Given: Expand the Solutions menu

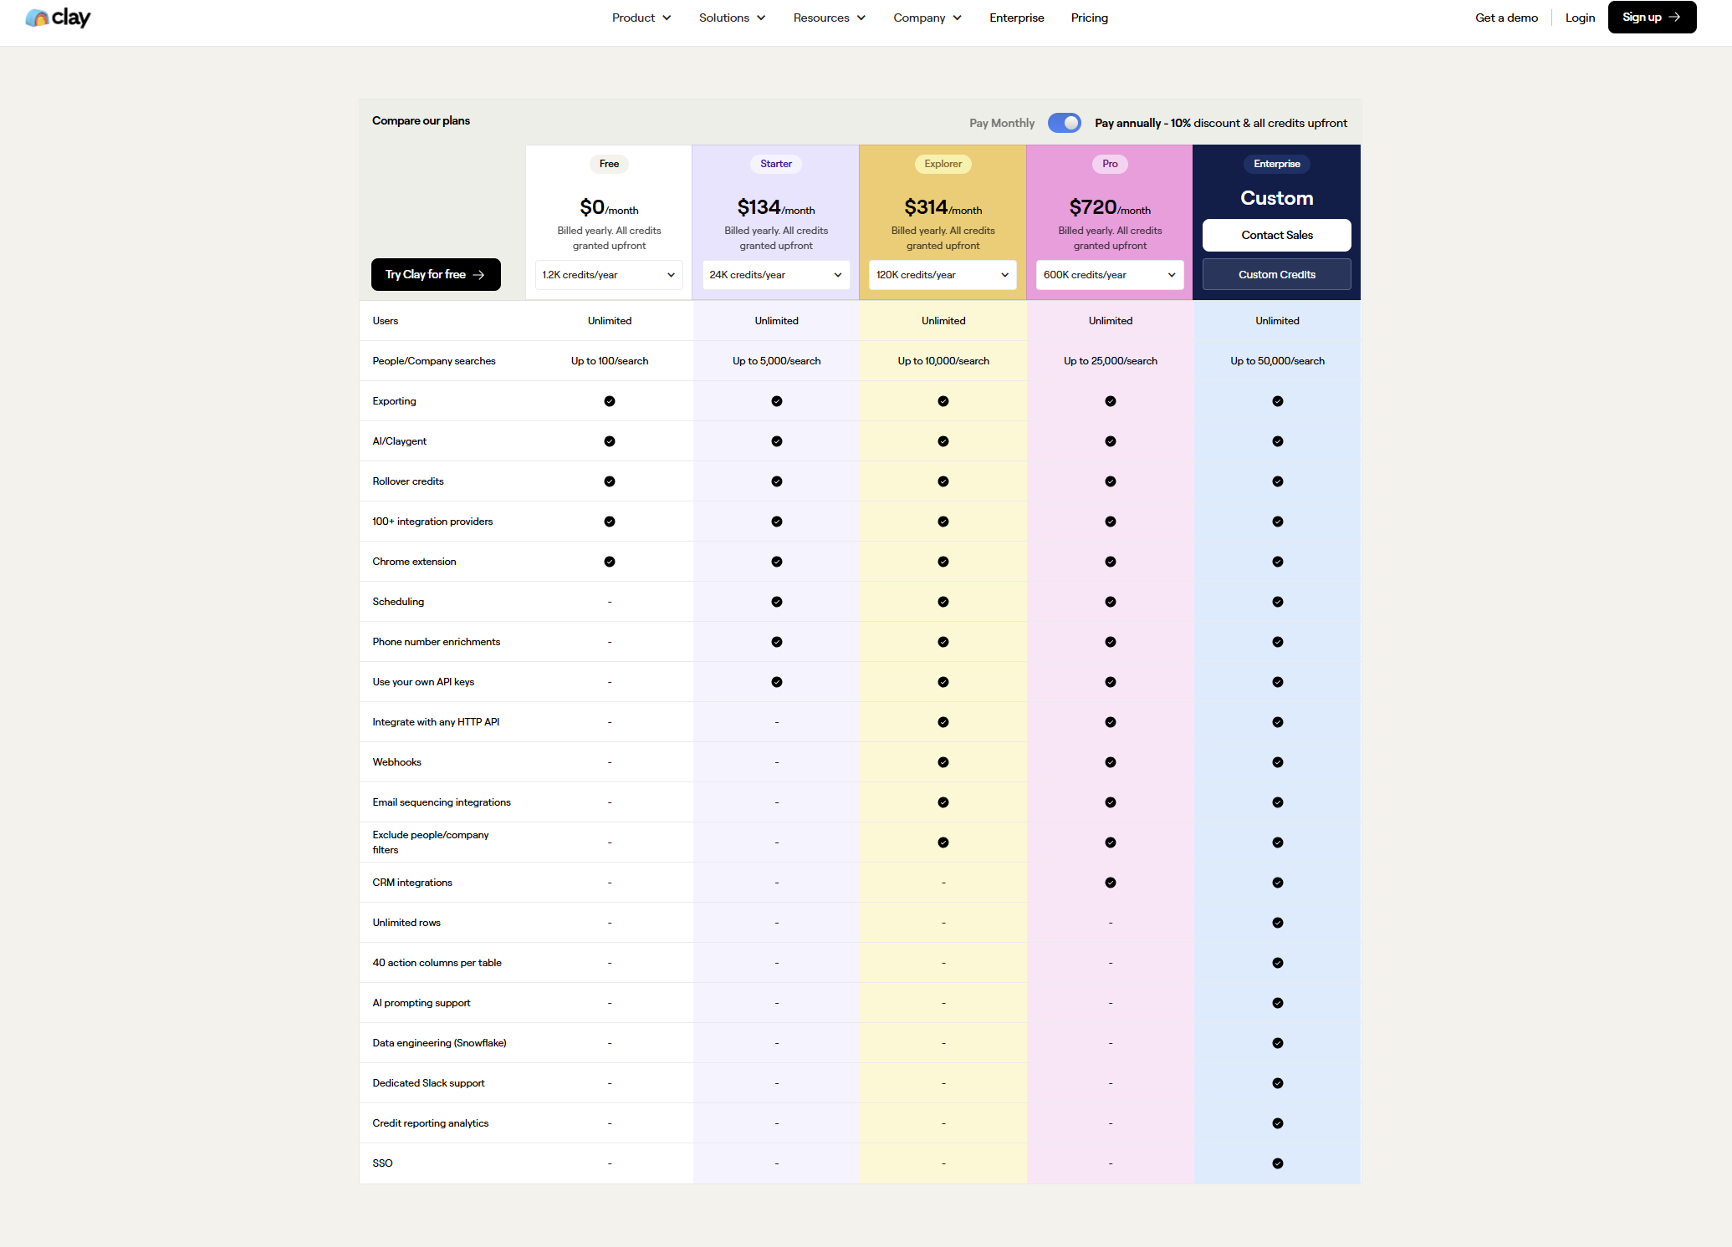Looking at the screenshot, I should click(x=732, y=18).
